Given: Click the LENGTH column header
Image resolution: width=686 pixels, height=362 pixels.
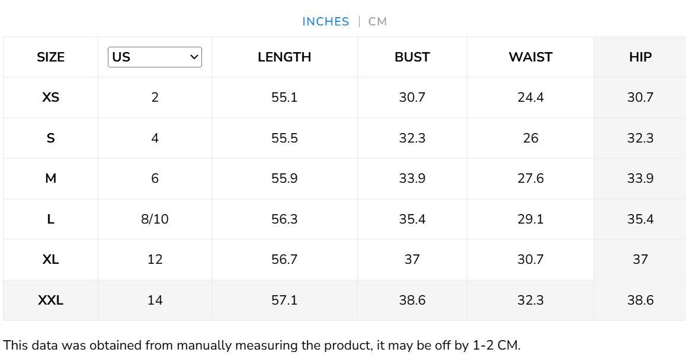Looking at the screenshot, I should (284, 57).
